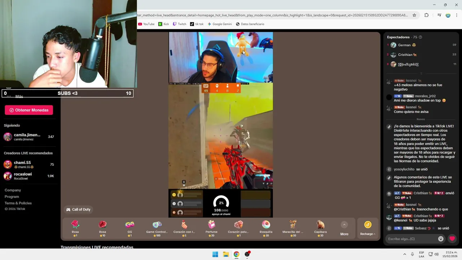
Task: Open the taskbar volume control
Action: click(x=436, y=254)
